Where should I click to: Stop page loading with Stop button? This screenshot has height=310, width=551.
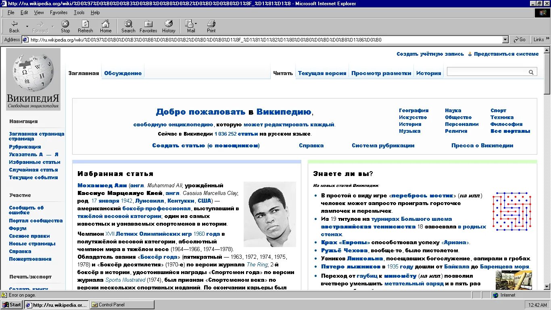[65, 27]
